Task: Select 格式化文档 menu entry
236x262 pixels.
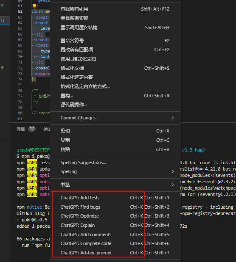Action: [x=115, y=68]
